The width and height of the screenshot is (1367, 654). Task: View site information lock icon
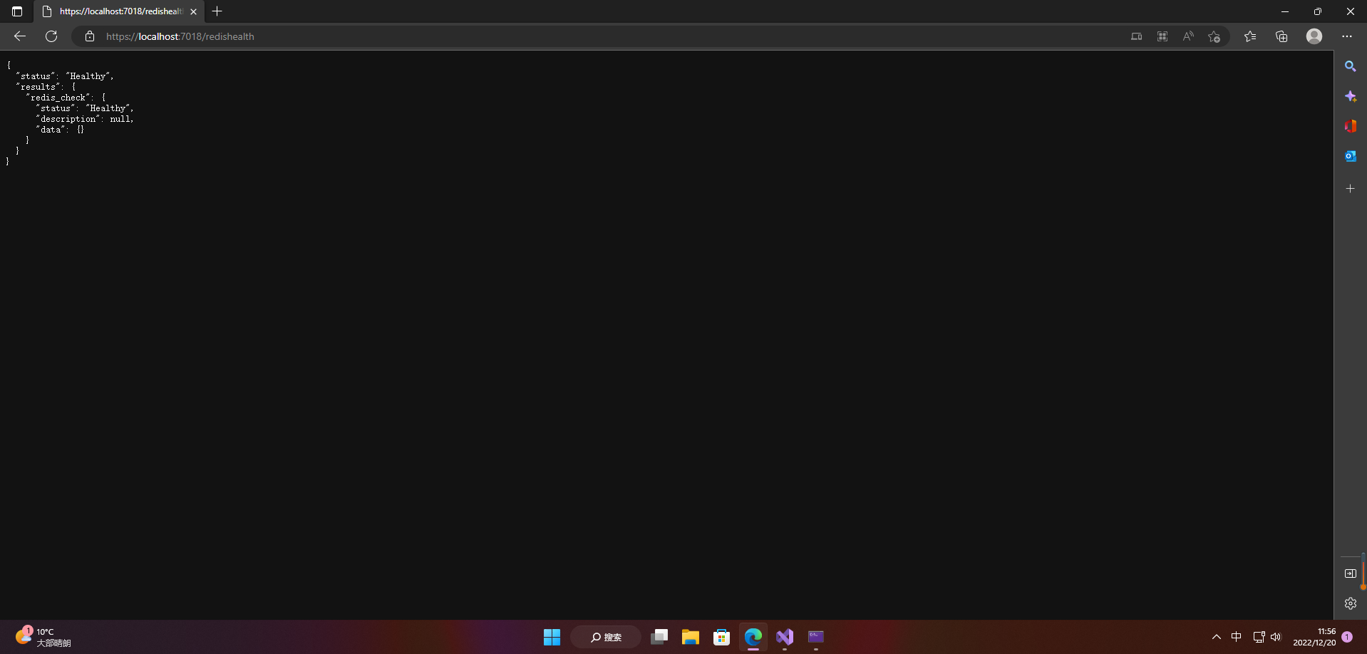click(90, 36)
